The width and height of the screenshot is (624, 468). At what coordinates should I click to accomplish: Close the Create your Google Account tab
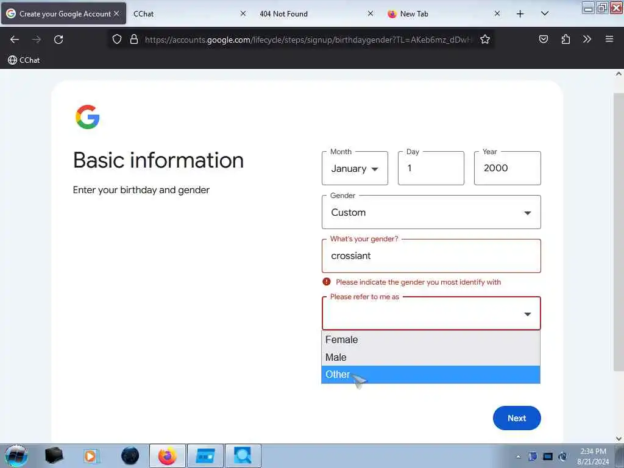116,13
